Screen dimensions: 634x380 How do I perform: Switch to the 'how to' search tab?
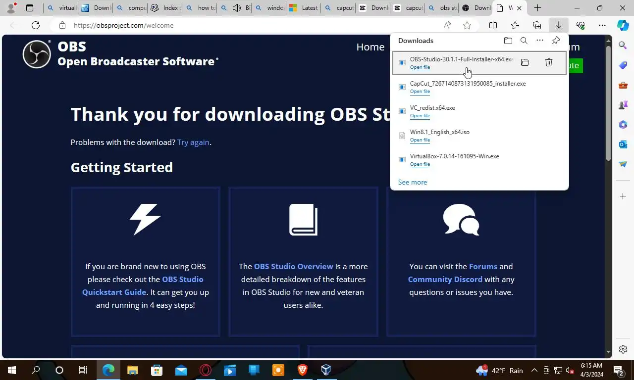pyautogui.click(x=200, y=8)
